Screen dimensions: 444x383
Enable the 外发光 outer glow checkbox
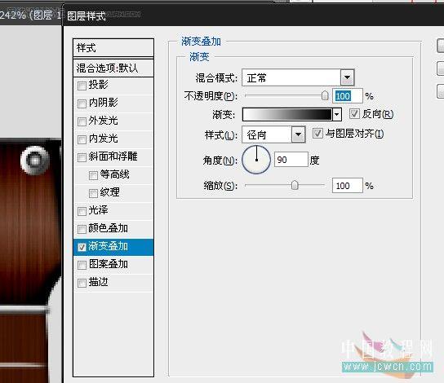click(82, 121)
